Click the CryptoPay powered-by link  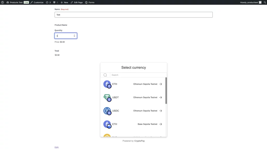[139, 141]
